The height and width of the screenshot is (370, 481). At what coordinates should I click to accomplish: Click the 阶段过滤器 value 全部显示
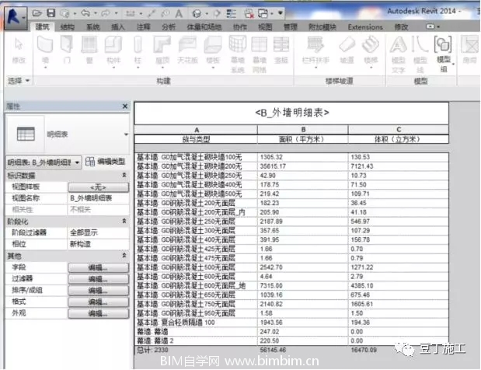(98, 232)
